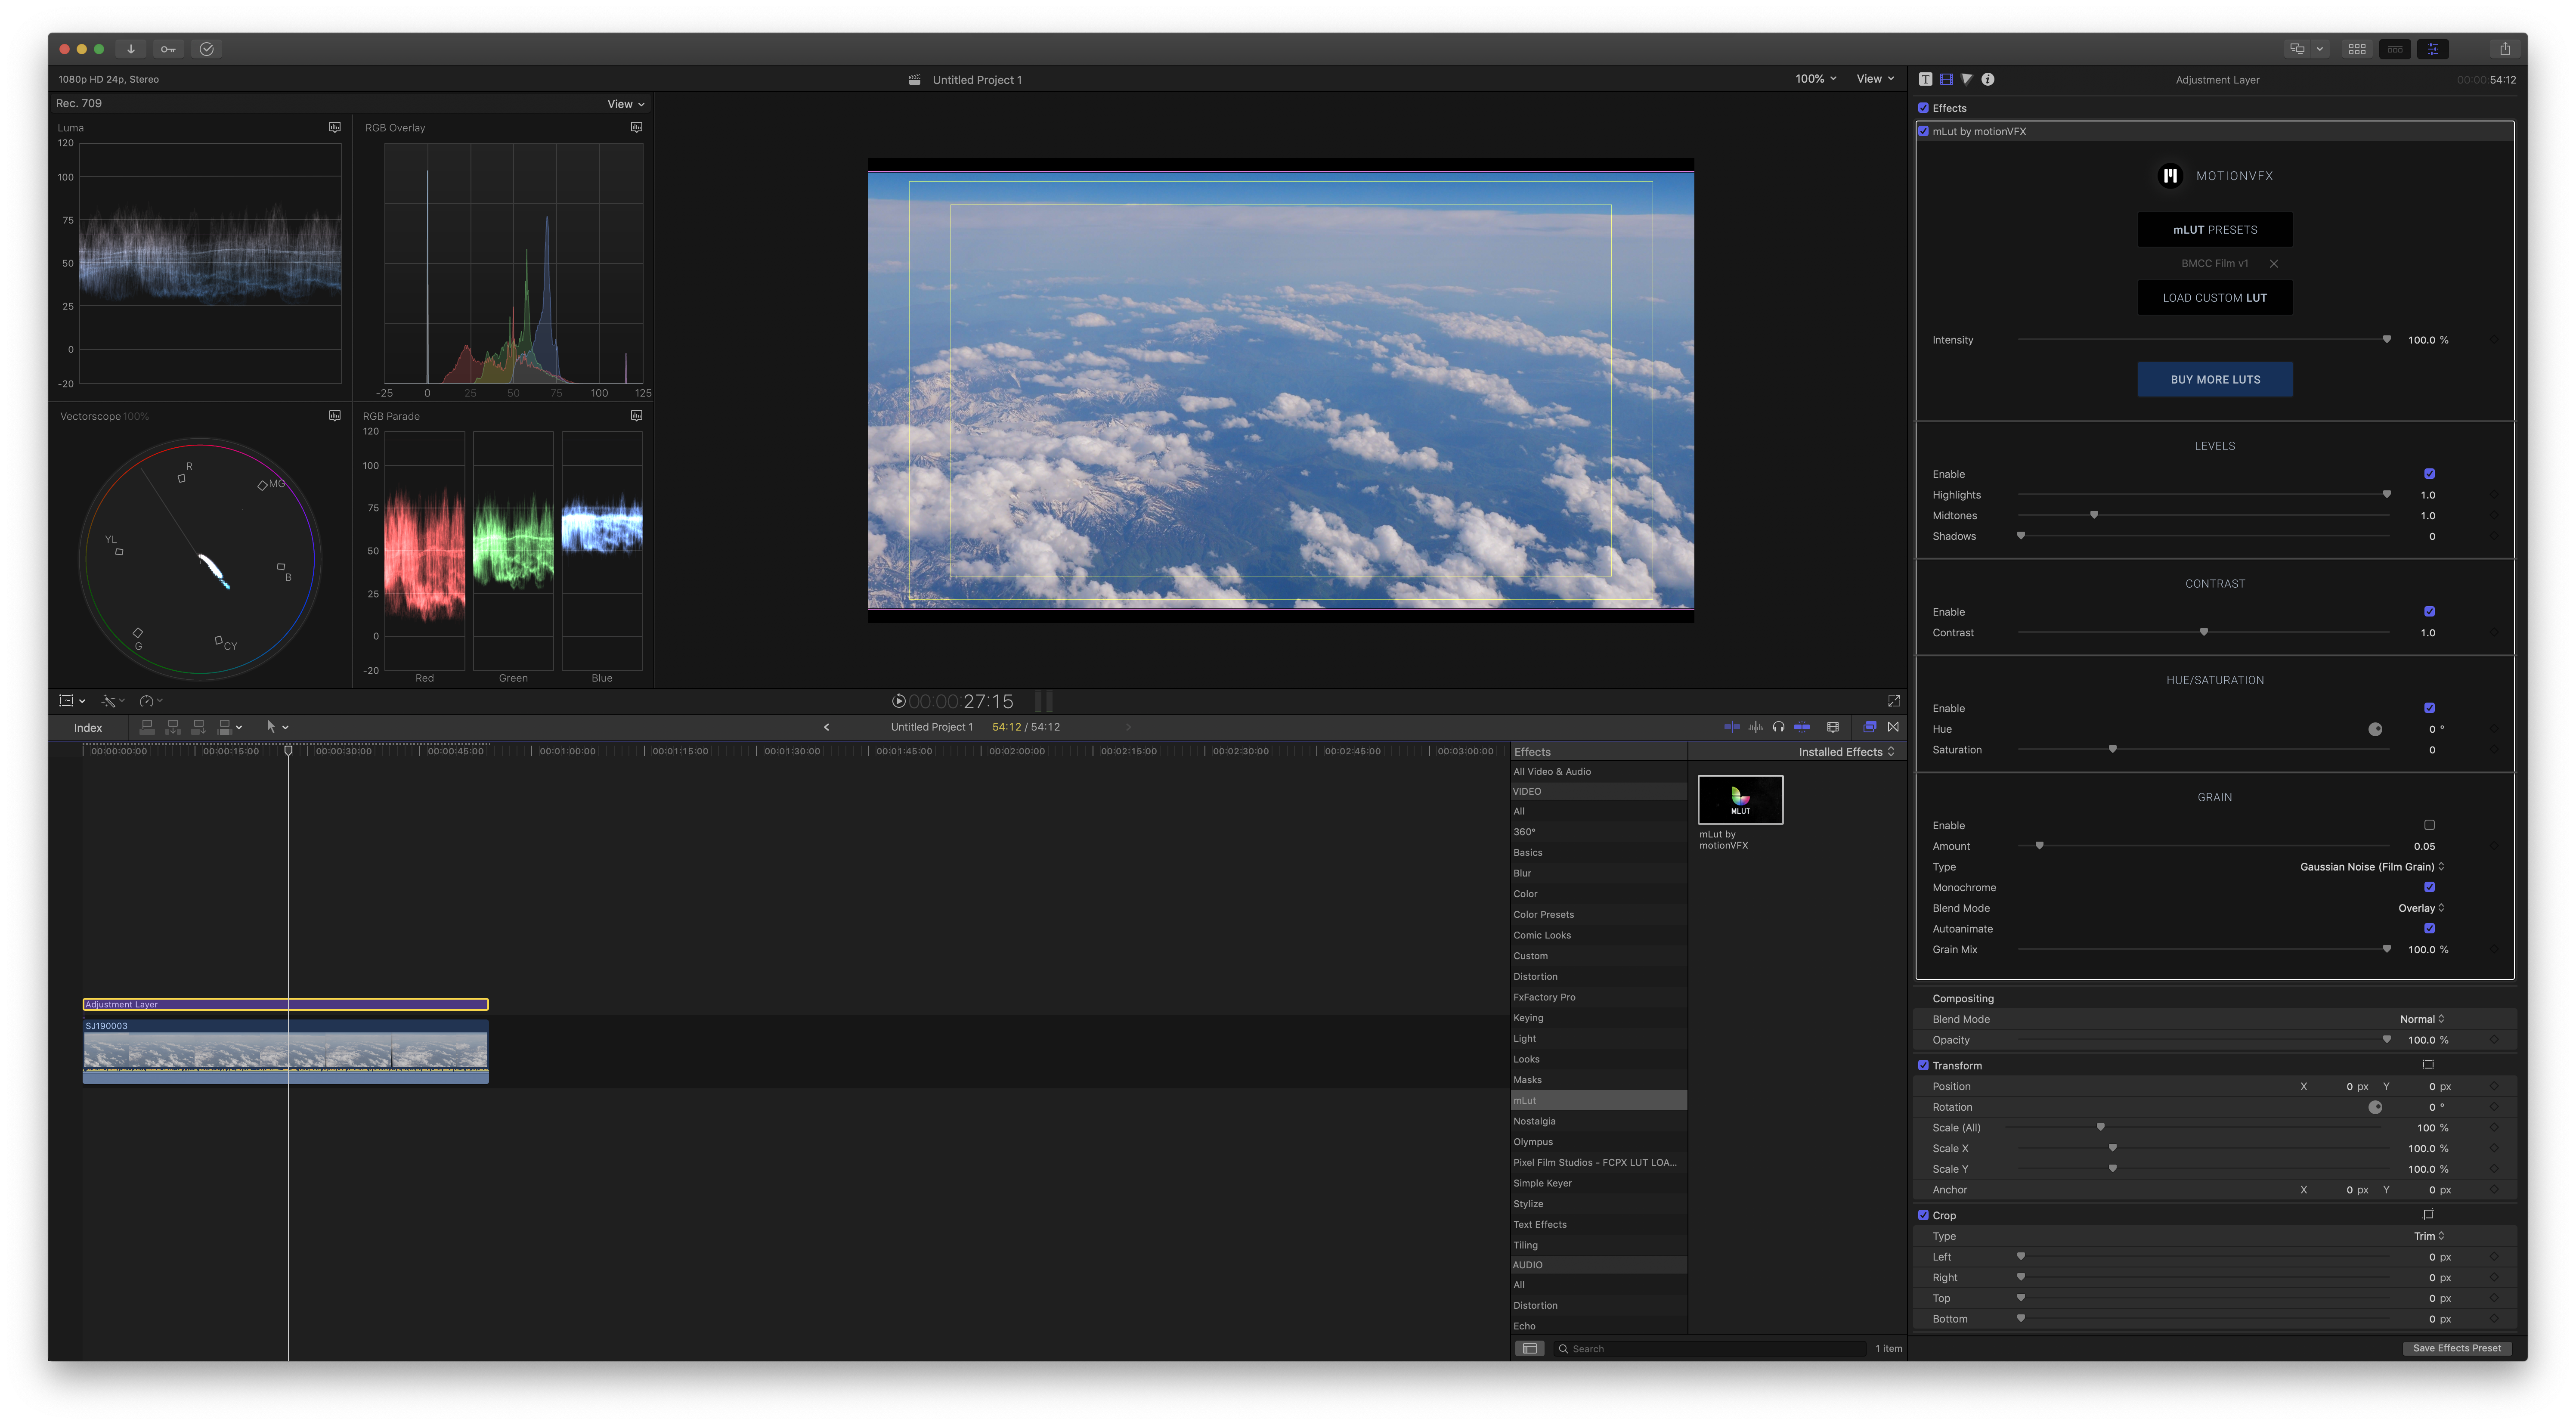Viewport: 2576px width, 1425px height.
Task: Disable the mLut by motionVFX effect
Action: pyautogui.click(x=1923, y=131)
